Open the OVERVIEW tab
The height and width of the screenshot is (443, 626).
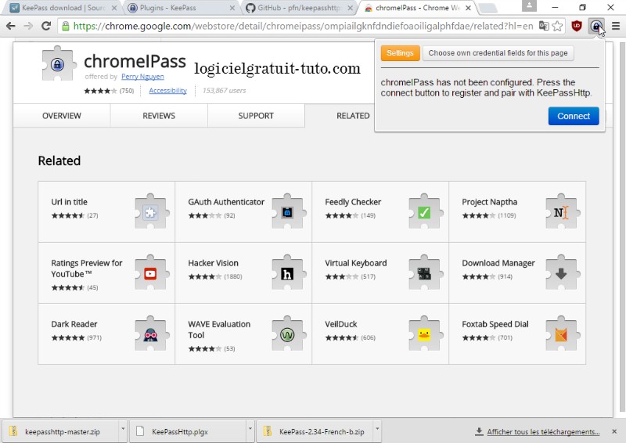[62, 116]
